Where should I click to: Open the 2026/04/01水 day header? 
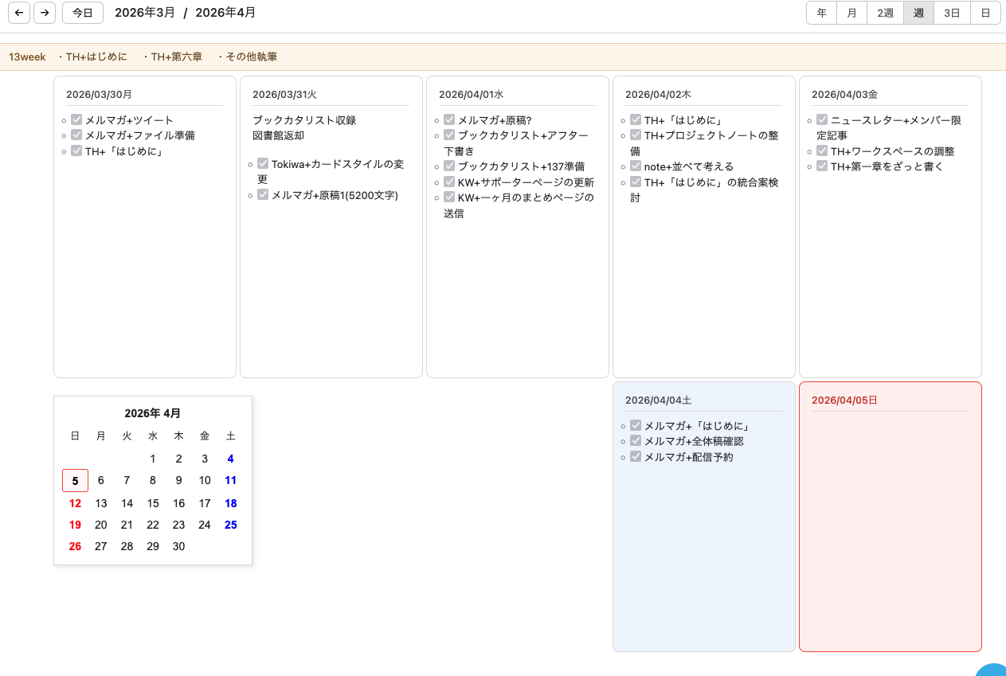[x=472, y=94]
